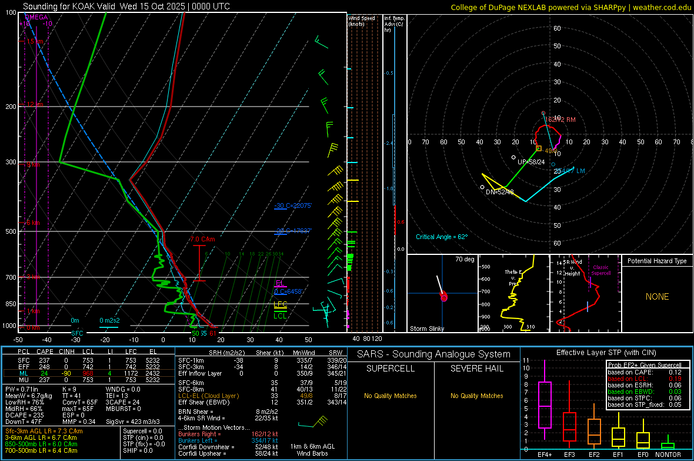Screen dimensions: 694x461
Task: Click the Effective Layer STP (with CIN) title
Action: 606,353
